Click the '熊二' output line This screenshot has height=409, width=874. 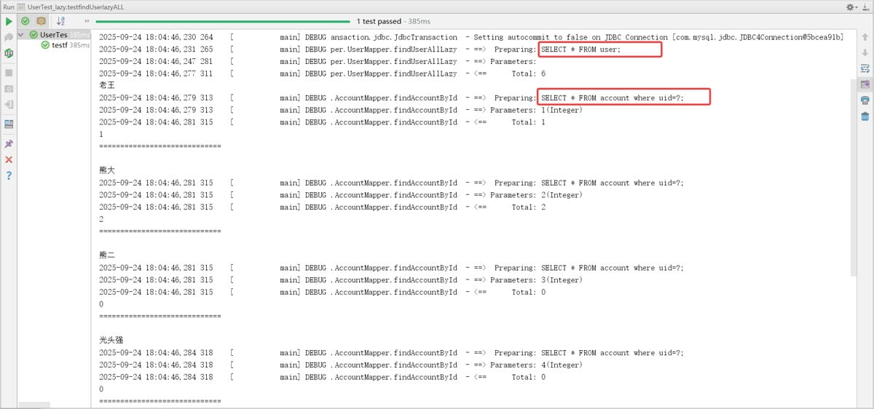click(107, 255)
